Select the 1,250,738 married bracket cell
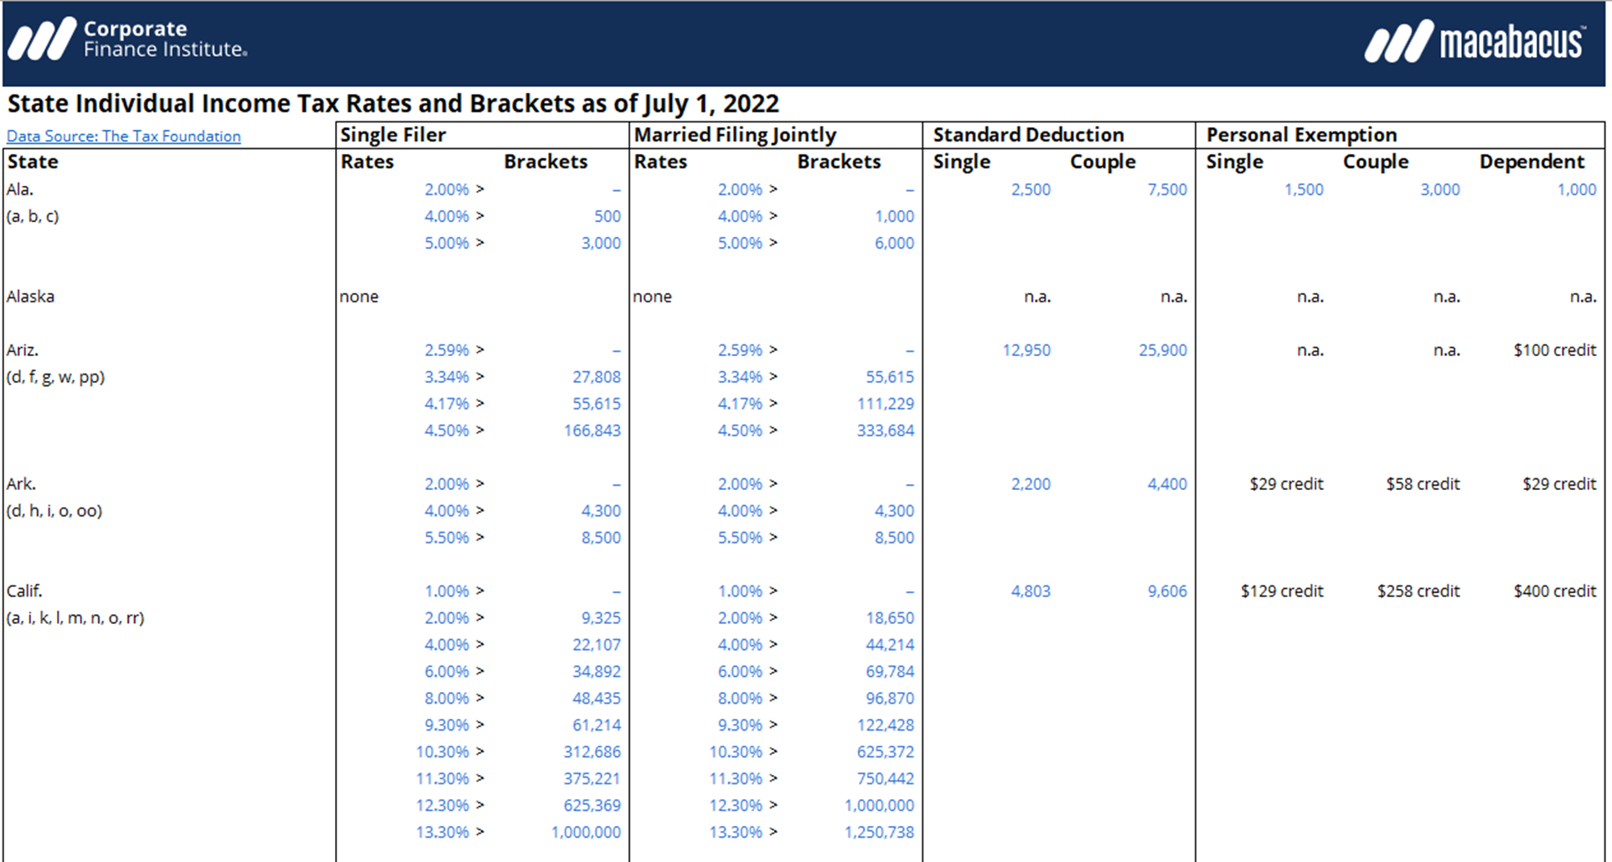 pyautogui.click(x=879, y=832)
